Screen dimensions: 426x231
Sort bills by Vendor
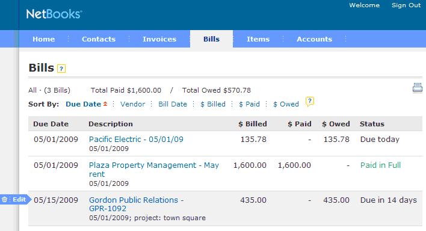tap(132, 104)
